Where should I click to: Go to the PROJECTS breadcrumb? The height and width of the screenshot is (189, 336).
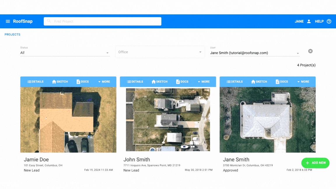click(13, 34)
